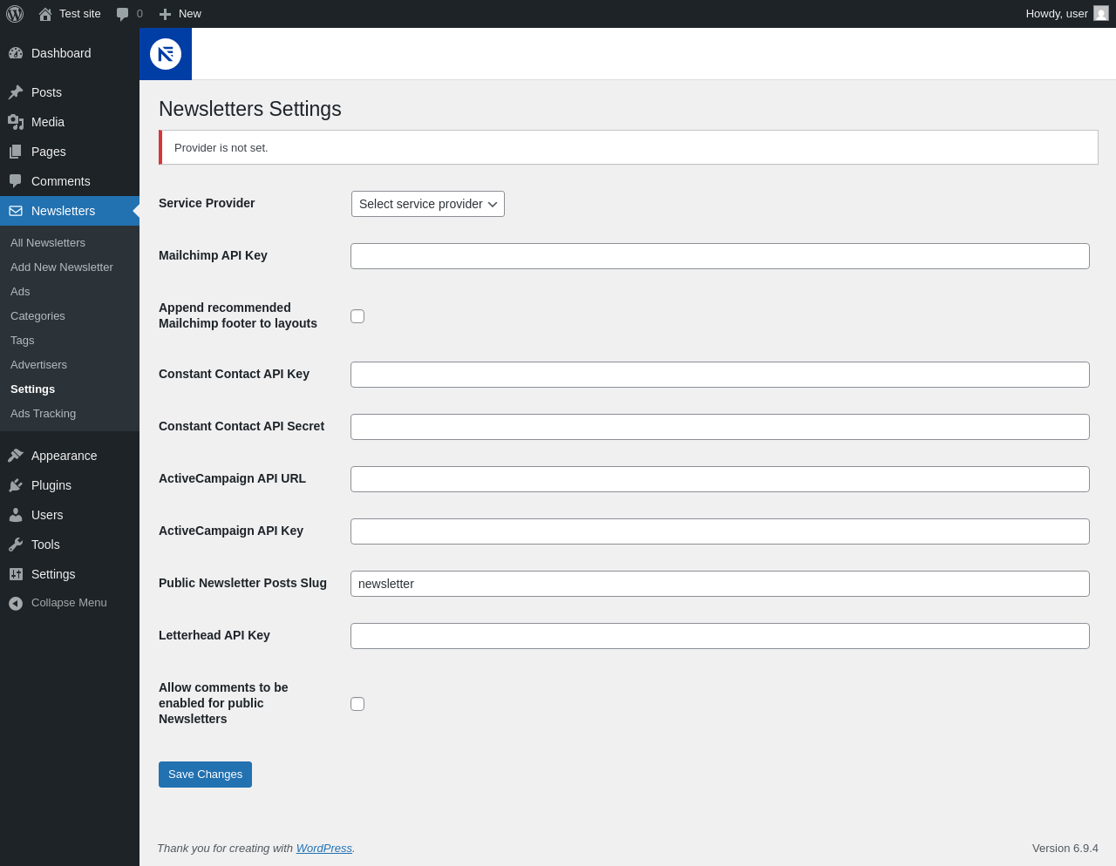This screenshot has width=1116, height=866.
Task: Focus the Mailchimp API Key field
Action: tap(720, 256)
